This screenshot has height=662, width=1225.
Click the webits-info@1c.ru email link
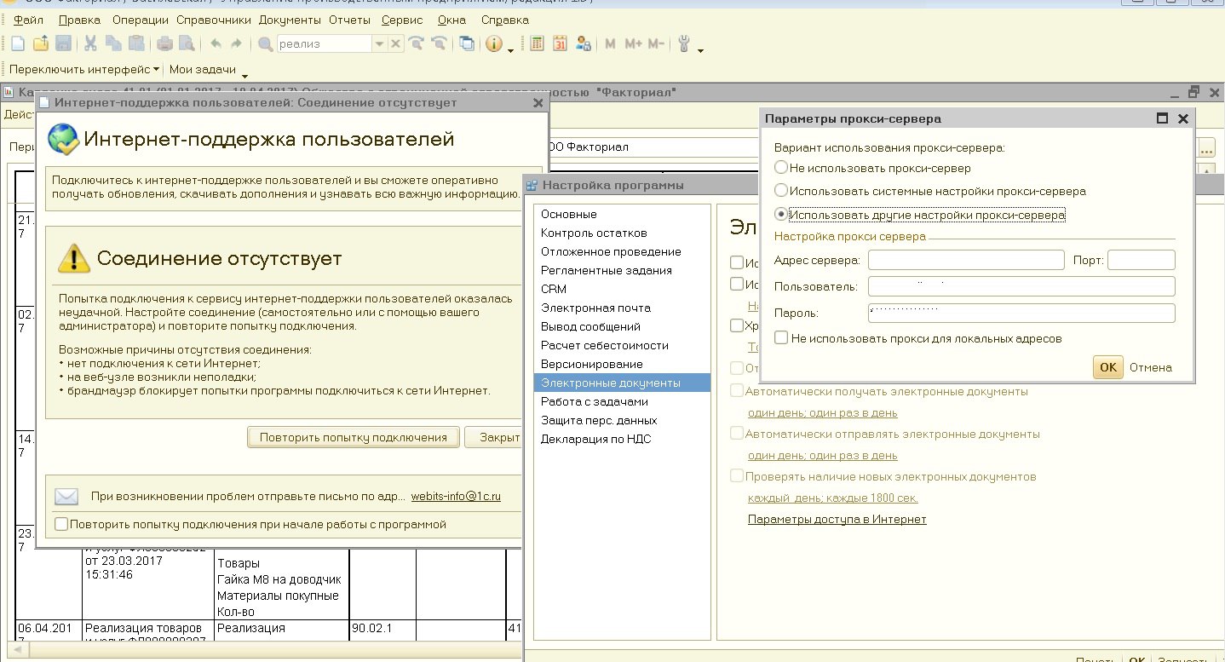tap(456, 496)
